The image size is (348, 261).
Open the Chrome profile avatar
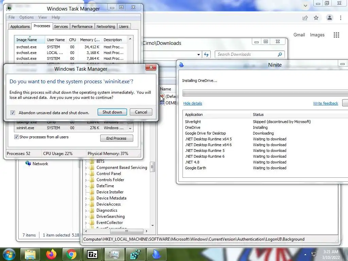[x=330, y=18]
